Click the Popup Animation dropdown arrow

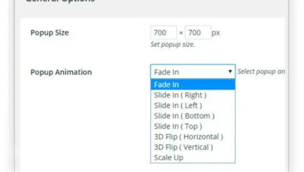point(230,72)
